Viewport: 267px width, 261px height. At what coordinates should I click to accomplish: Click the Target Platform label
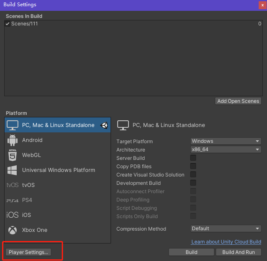134,142
